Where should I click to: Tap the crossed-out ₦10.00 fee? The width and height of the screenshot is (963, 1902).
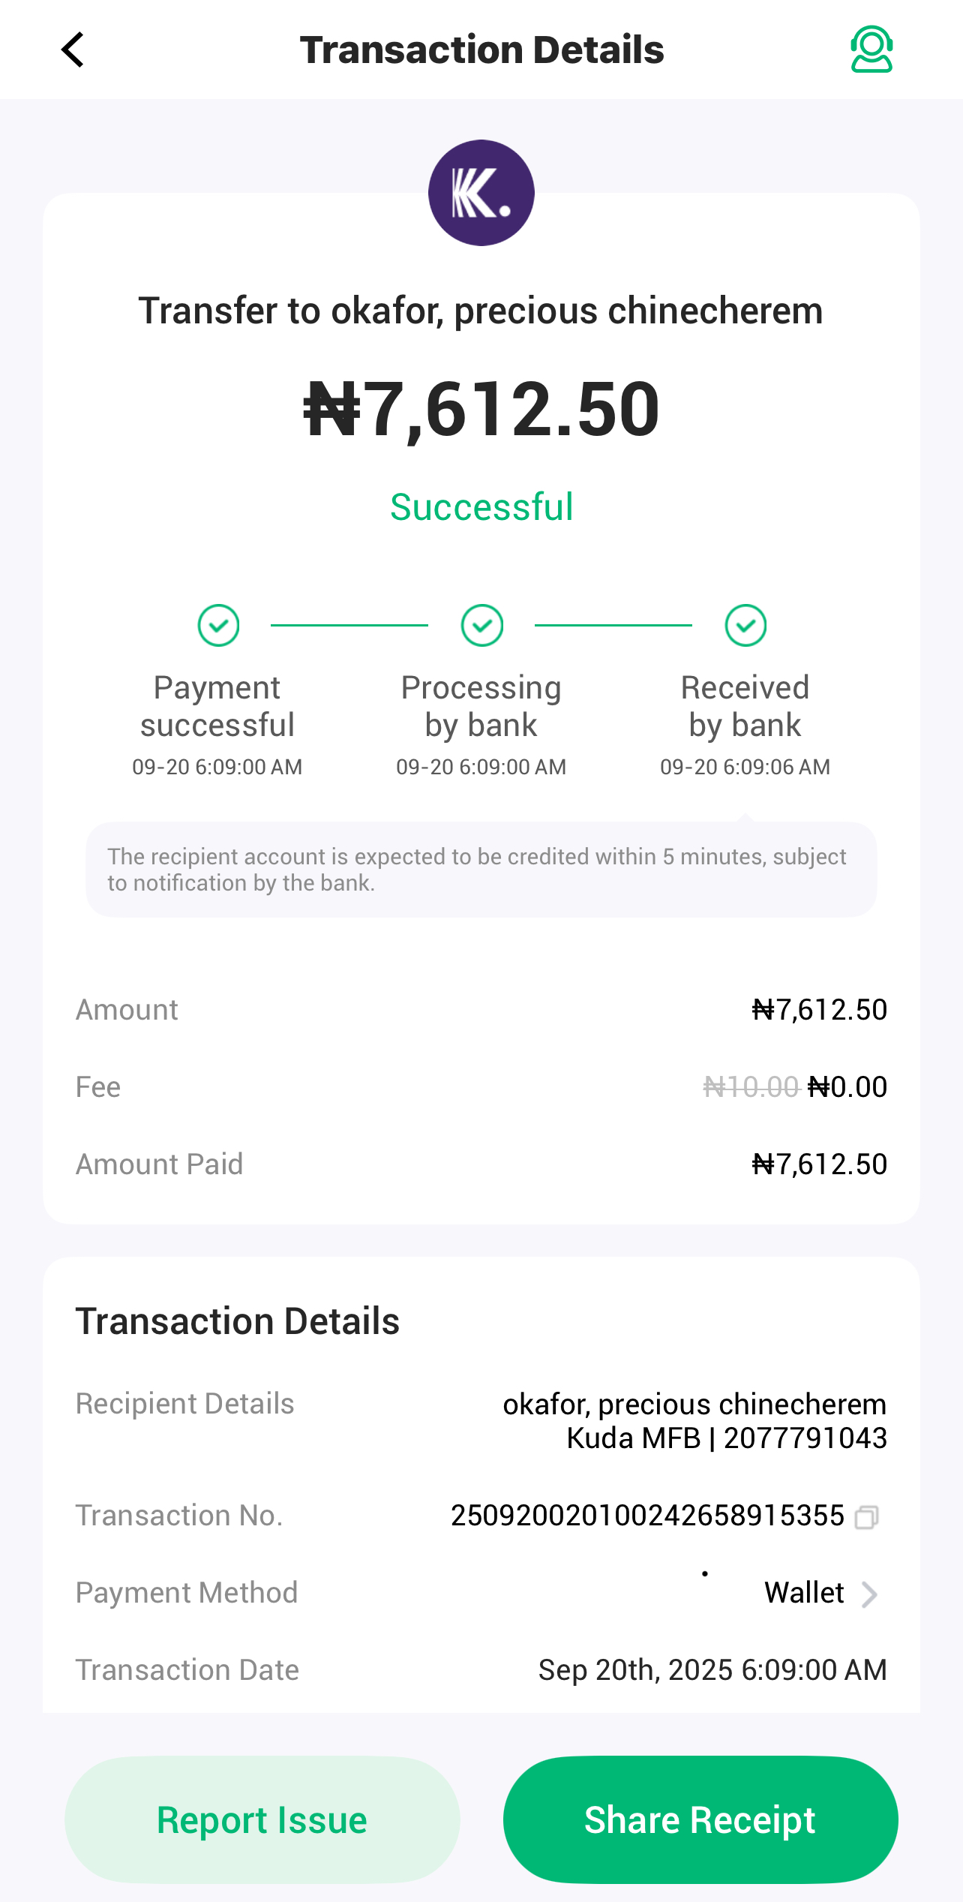(x=751, y=1087)
